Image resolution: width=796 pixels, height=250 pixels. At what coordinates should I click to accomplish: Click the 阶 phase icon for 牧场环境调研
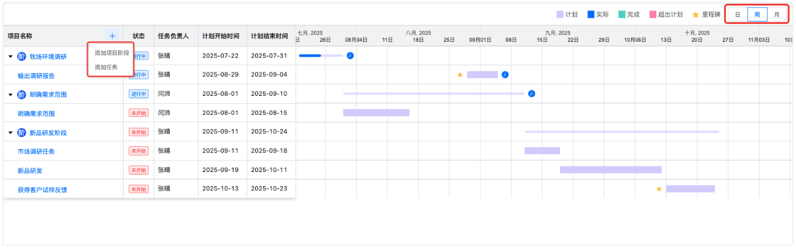(x=22, y=57)
